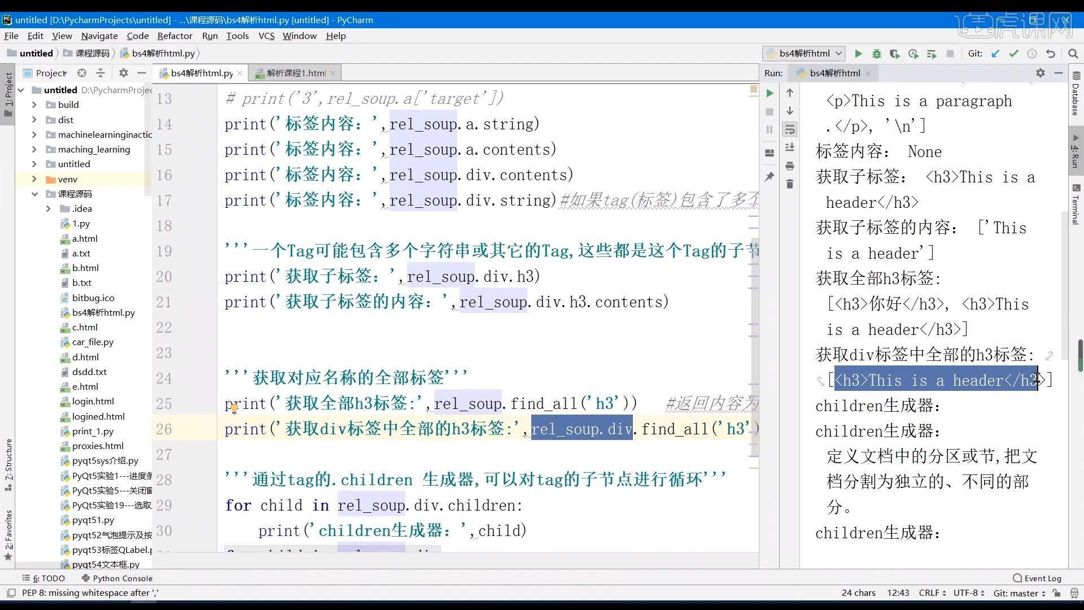The width and height of the screenshot is (1084, 610).
Task: Open the Terminal side panel
Action: pyautogui.click(x=1076, y=204)
